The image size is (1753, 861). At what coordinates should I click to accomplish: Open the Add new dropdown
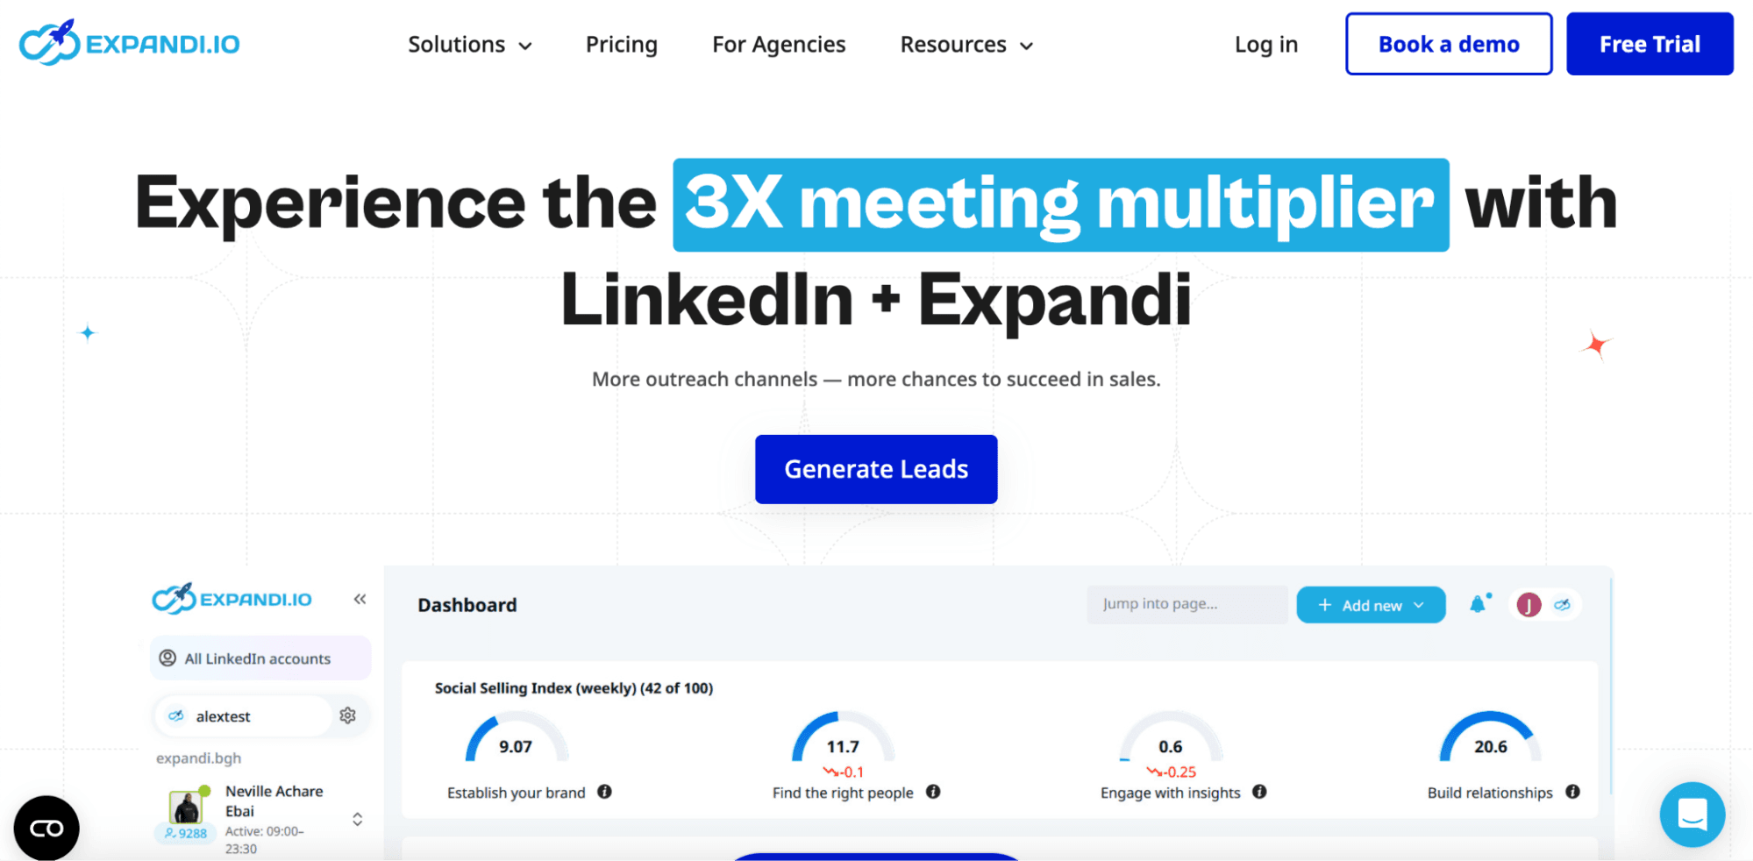[1371, 605]
